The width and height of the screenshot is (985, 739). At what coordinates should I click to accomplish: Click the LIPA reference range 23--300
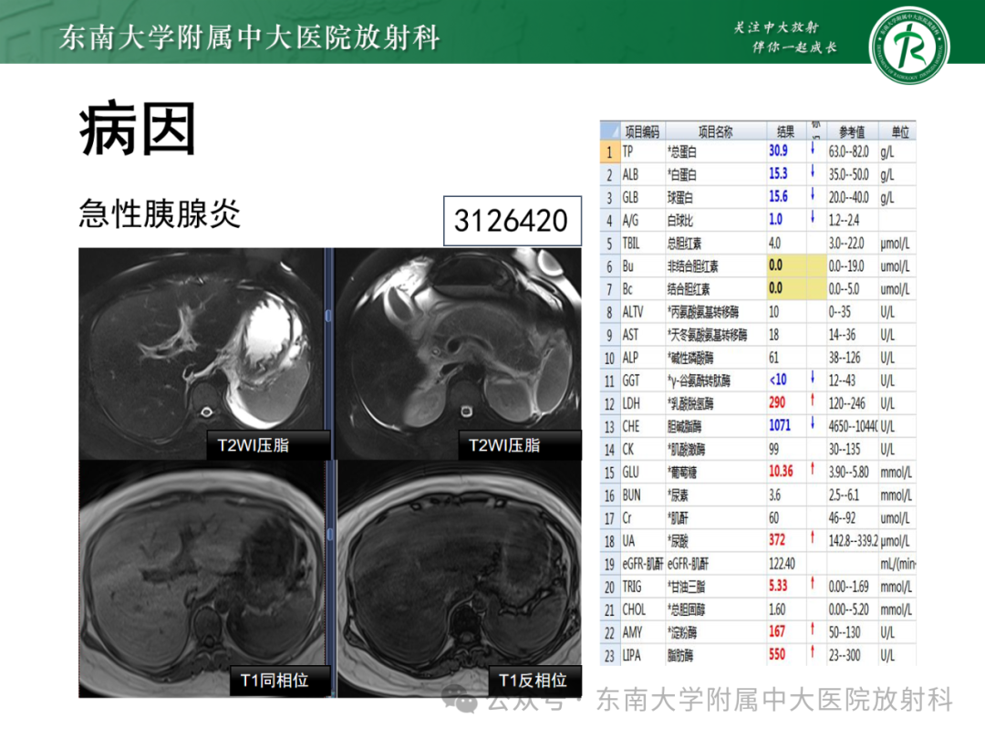845,655
